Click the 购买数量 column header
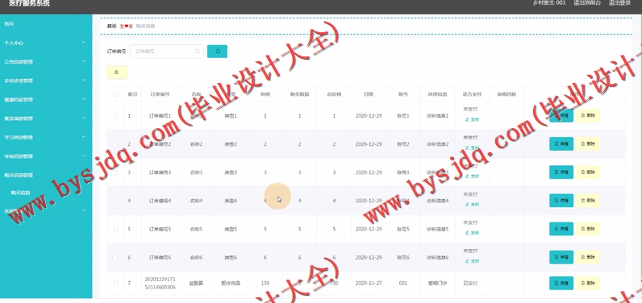Screen dimensions: 642x303 300,94
